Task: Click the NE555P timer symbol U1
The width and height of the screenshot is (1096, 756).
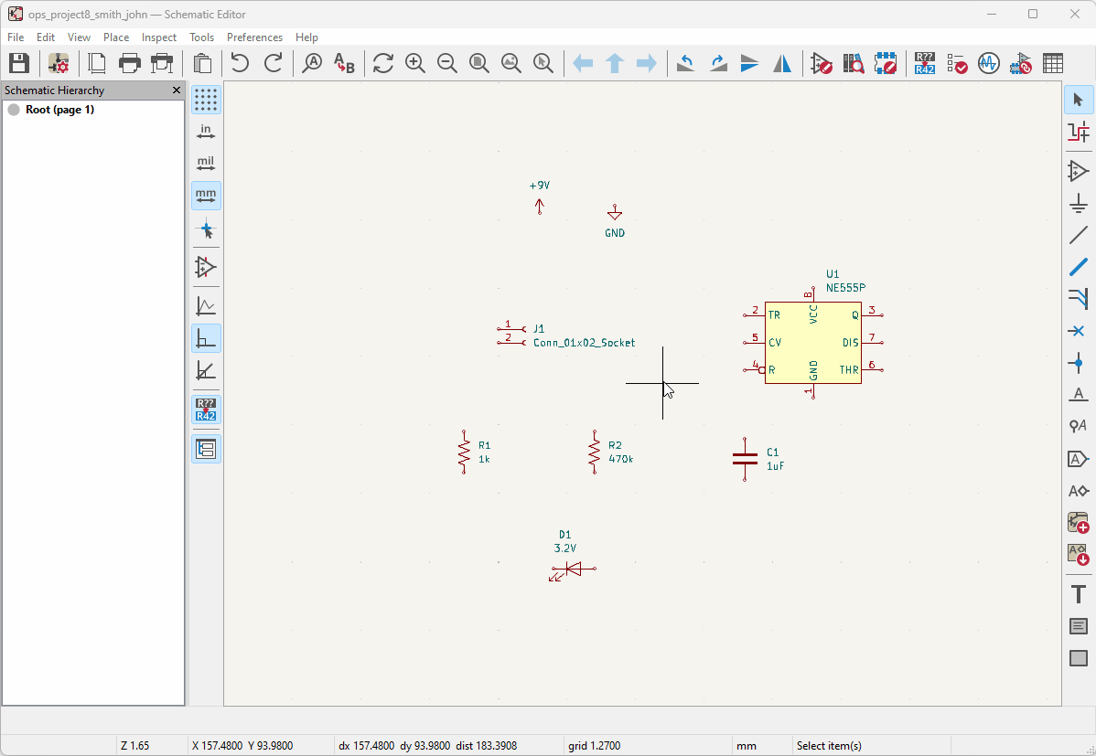Action: point(812,342)
